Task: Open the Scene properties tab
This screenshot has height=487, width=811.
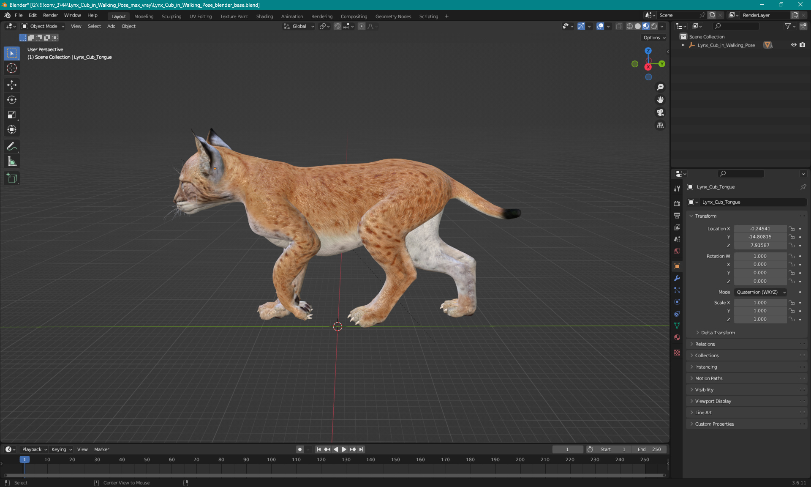Action: coord(677,239)
